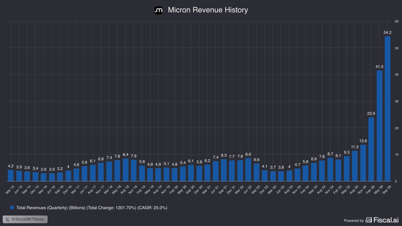Click the "10" y-axis tick label
Screen dimensions: 402x226
[x=397, y=154]
